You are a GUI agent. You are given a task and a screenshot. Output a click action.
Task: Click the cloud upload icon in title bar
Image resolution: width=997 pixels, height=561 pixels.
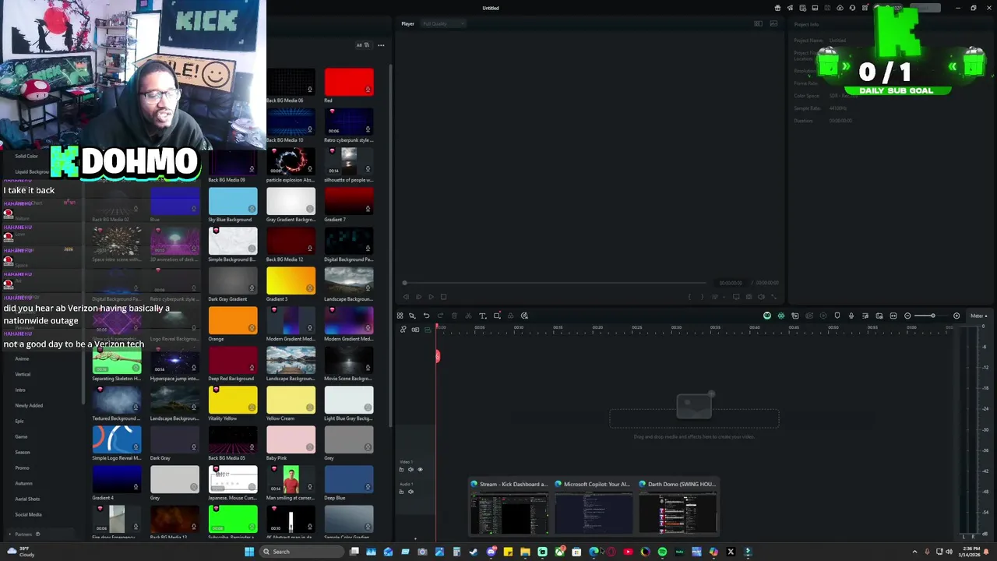(x=840, y=8)
